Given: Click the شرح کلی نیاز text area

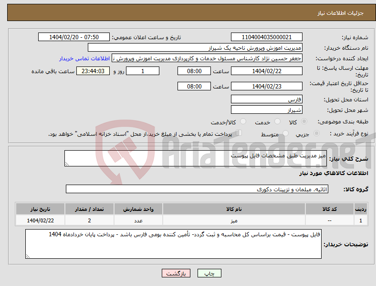Looking at the screenshot, I should click(x=196, y=158).
